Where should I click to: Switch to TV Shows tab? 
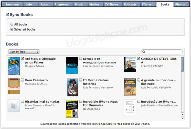[112, 4]
